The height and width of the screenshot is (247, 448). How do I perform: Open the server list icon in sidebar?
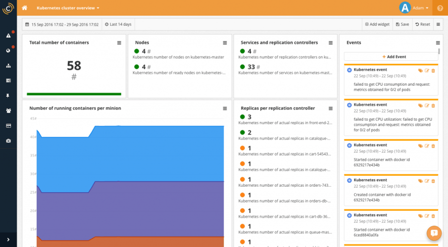point(8,81)
